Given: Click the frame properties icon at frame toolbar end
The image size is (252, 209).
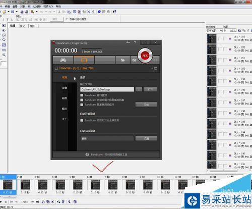Looking at the screenshot, I should coord(75,201).
